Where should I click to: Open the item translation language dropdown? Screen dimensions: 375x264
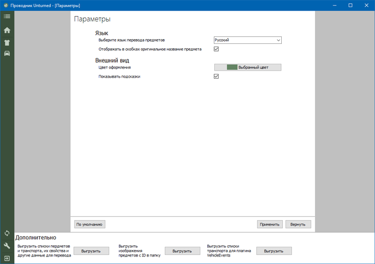(x=247, y=40)
